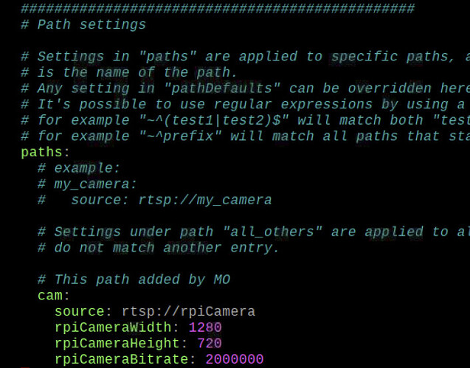Click the "~^(test1|test2)$" regex example
This screenshot has height=368, width=470.
click(x=213, y=120)
